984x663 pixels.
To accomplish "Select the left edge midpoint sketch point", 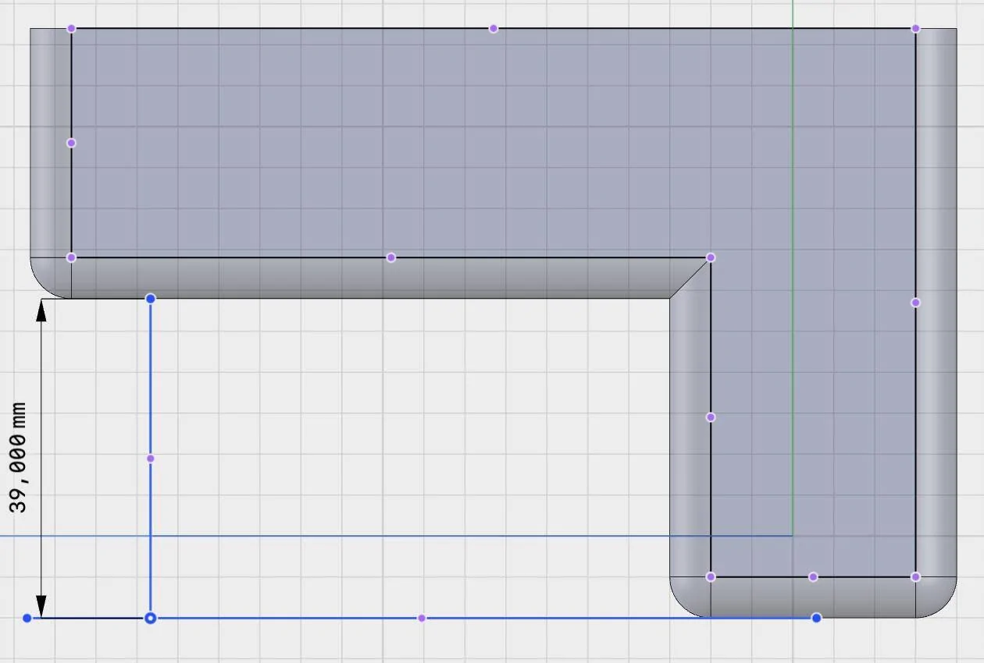I will coord(71,142).
